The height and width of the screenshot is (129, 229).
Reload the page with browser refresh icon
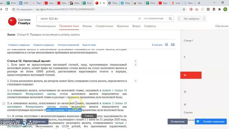tap(6, 9)
